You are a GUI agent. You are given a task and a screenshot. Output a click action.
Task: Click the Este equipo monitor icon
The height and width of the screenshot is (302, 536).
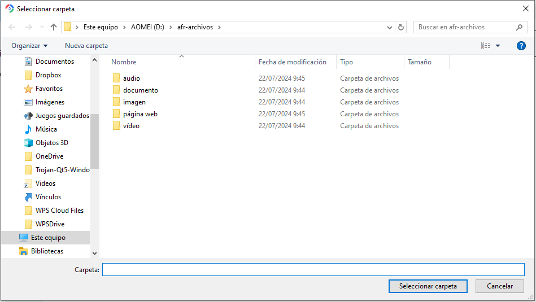point(24,238)
